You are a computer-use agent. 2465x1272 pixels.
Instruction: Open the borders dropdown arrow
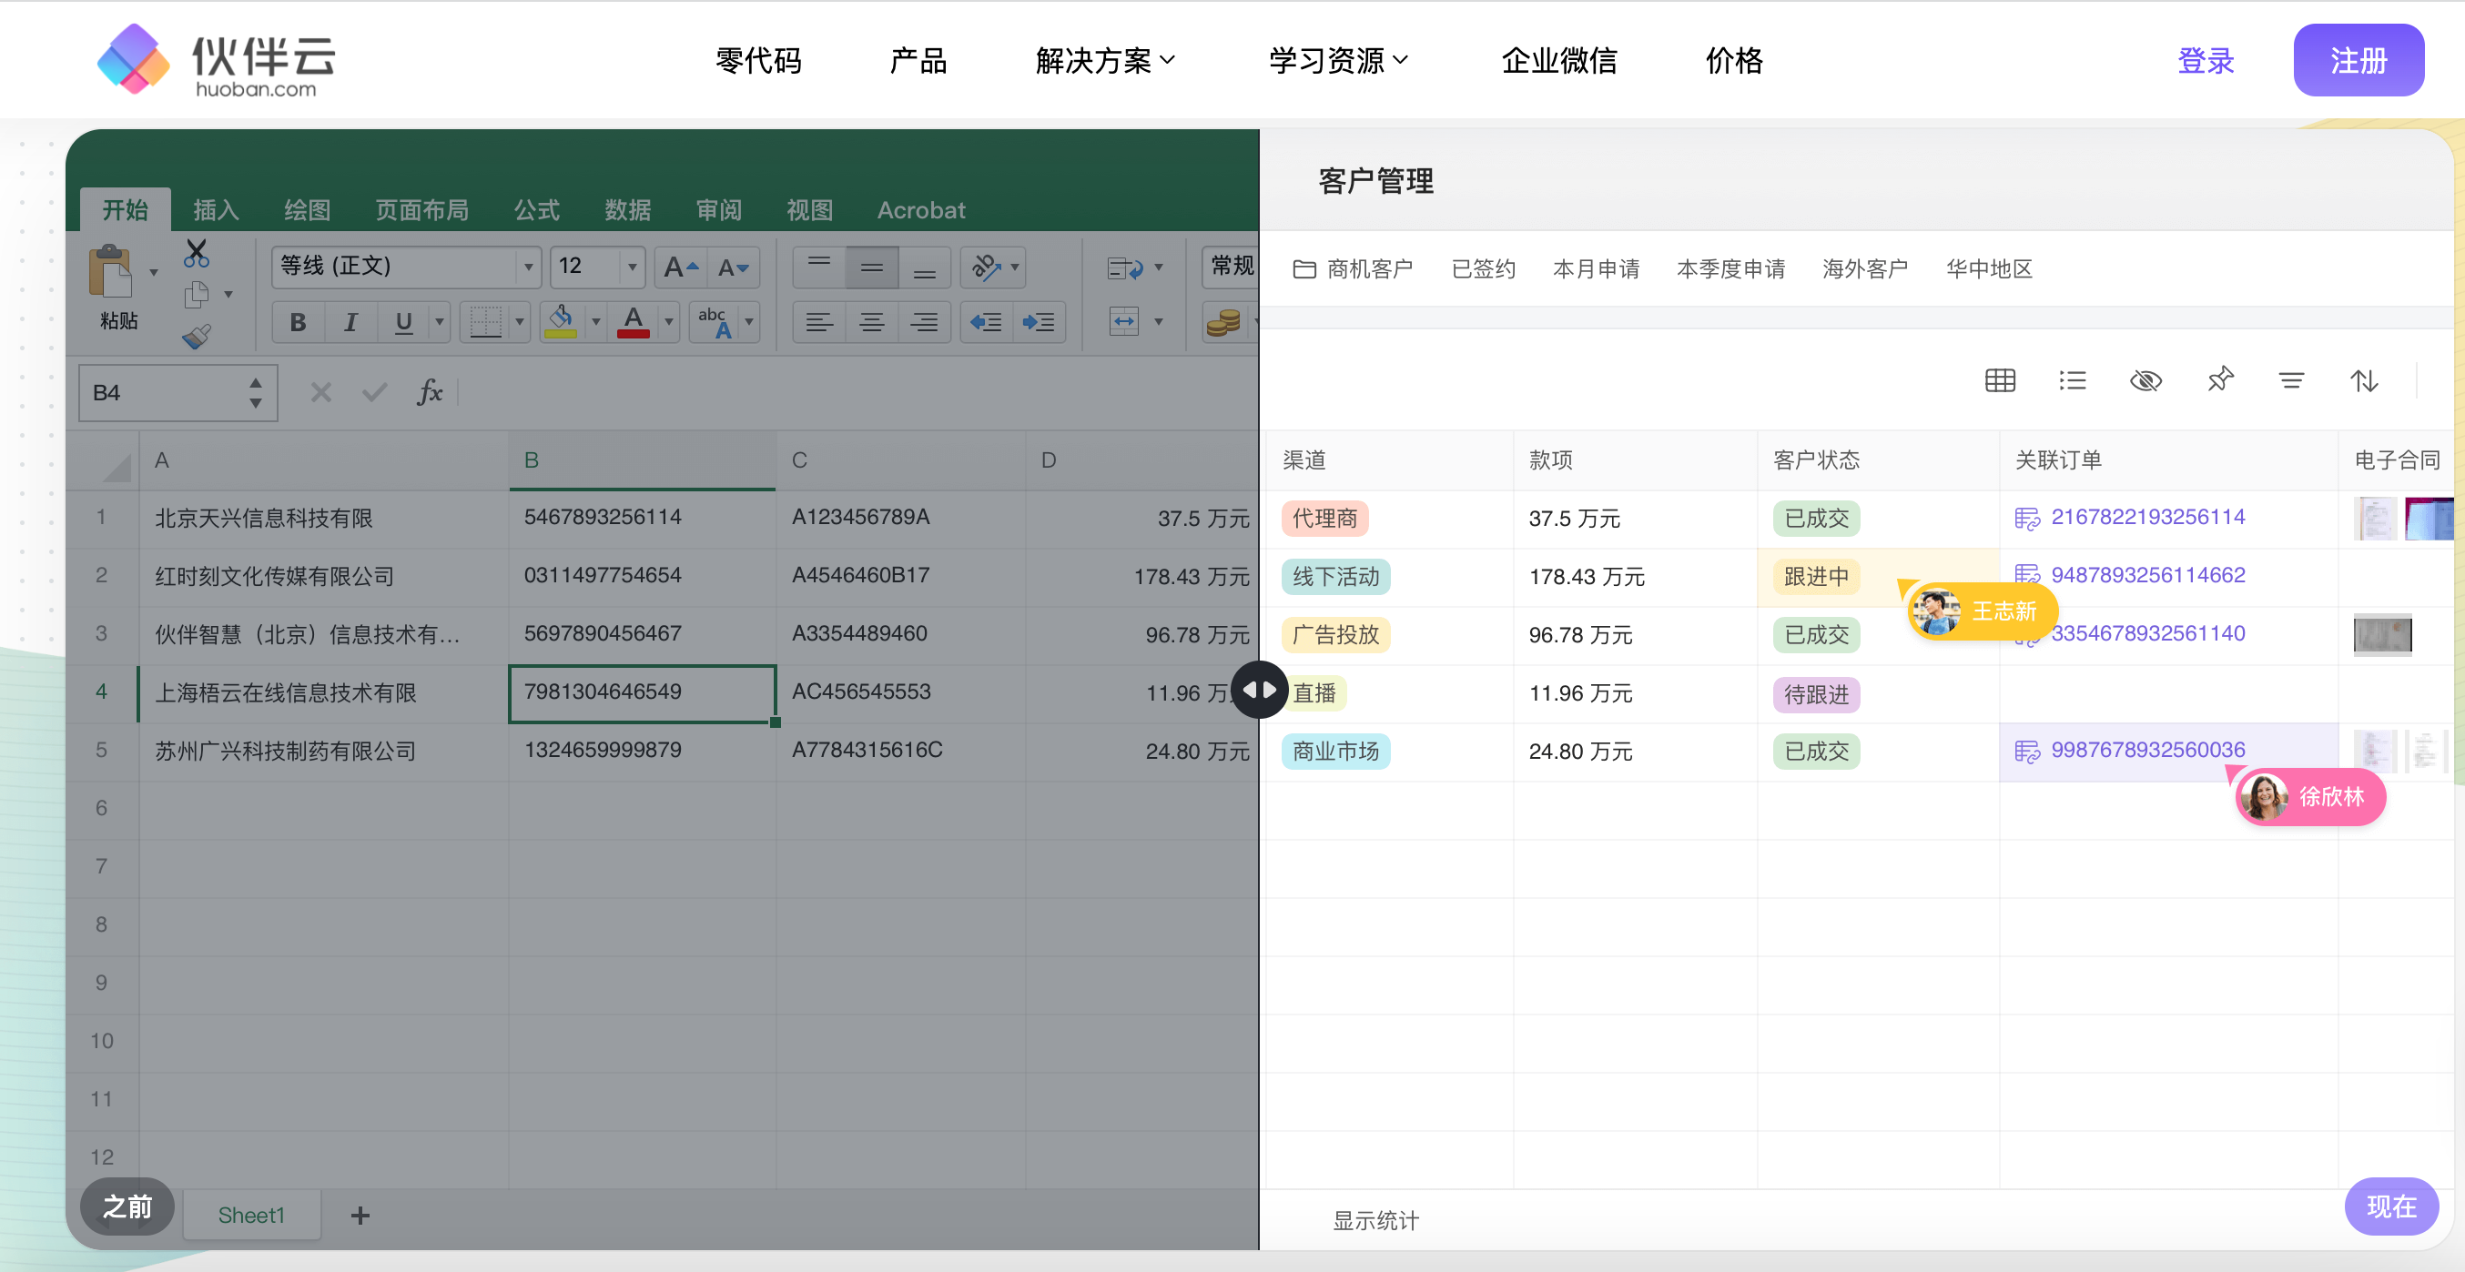point(520,322)
